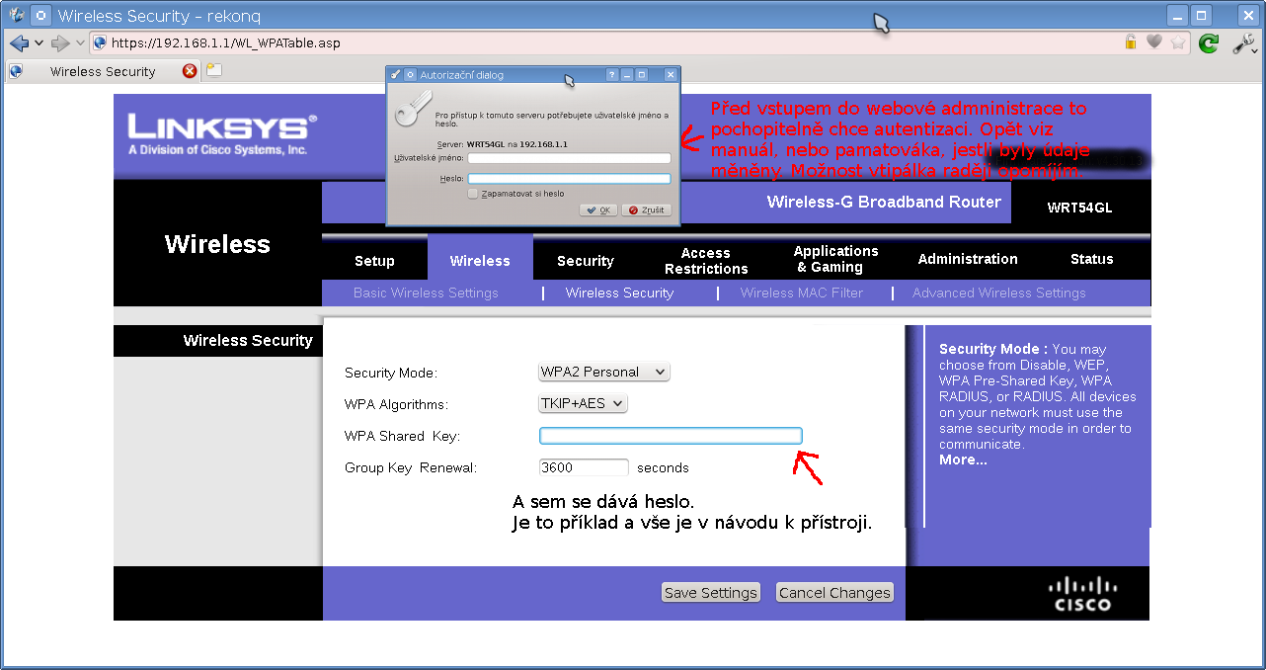Close the Autorizační dialog
Screen dimensions: 1266x670
pos(672,74)
